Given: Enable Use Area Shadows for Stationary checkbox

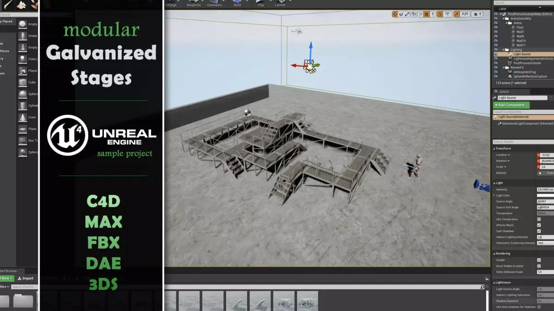Looking at the screenshot, I should [539, 307].
